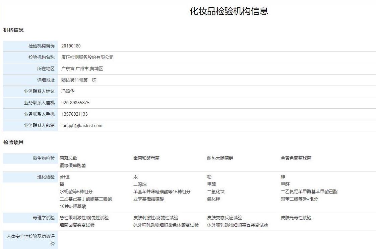Select test item 菌落总数

(68, 158)
